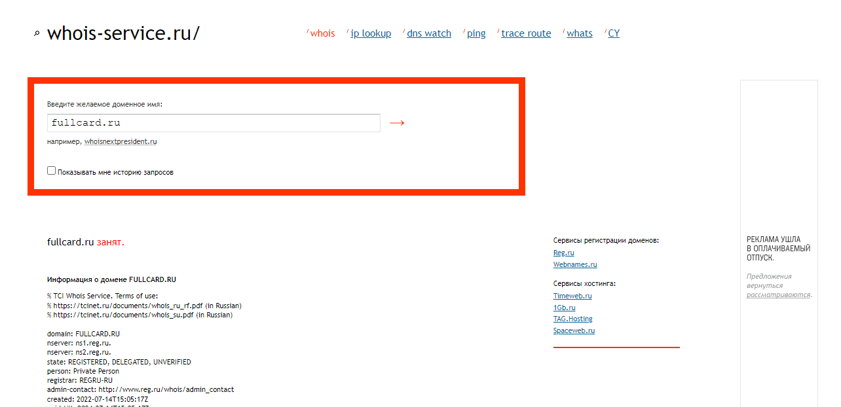Screen dimensions: 841x407
Task: Click the domain name input field
Action: pyautogui.click(x=214, y=123)
